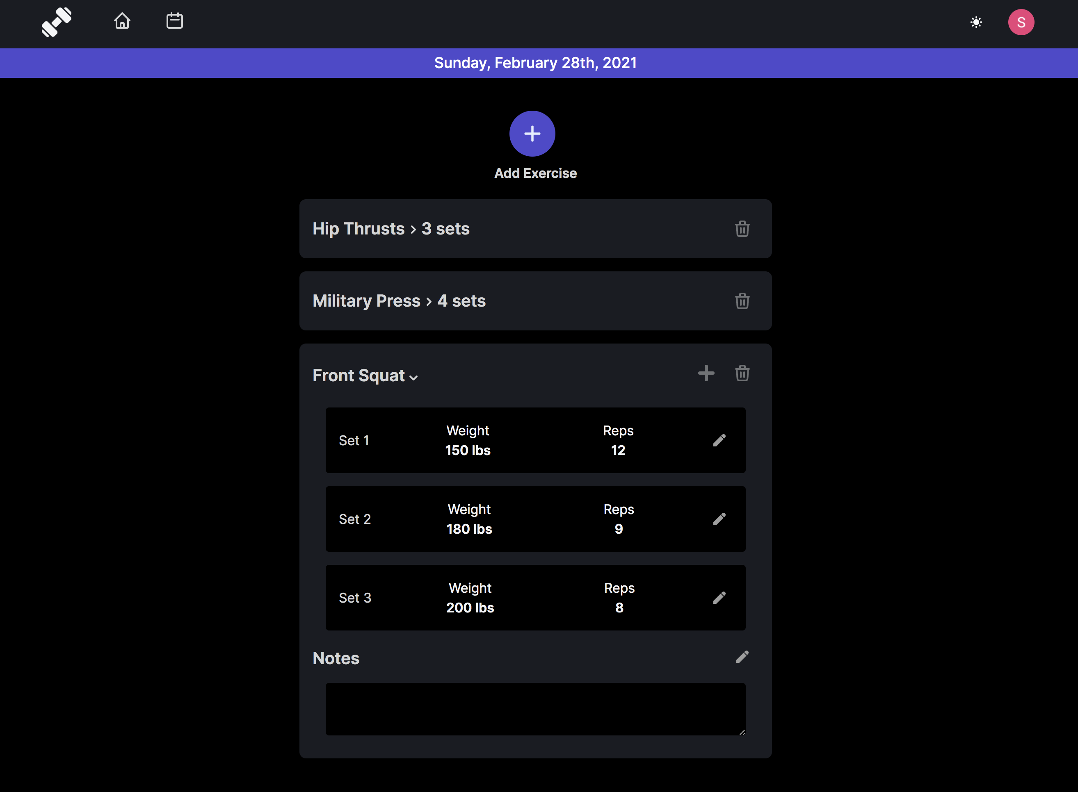Click the dumbbell app logo
The width and height of the screenshot is (1078, 792).
coord(57,22)
